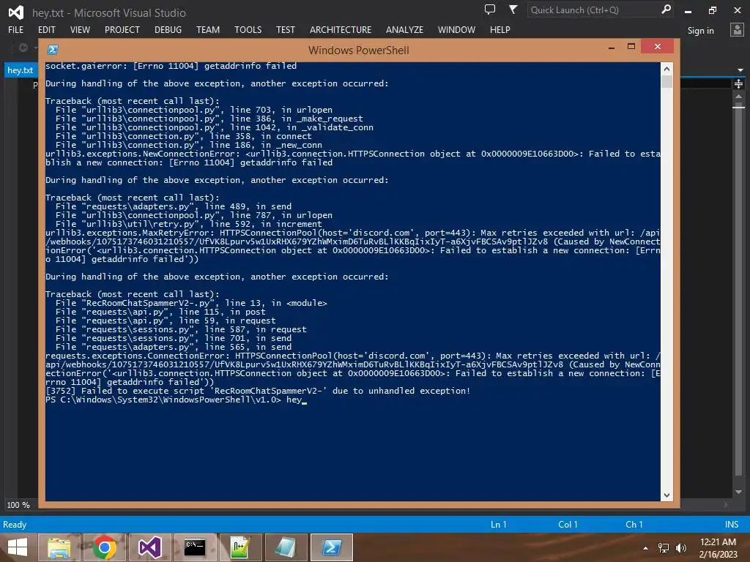The image size is (750, 562).
Task: Click the Ch 1 status entry
Action: (634, 524)
